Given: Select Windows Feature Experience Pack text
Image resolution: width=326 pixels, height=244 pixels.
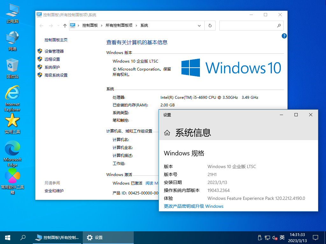Looking at the screenshot, I should click(256, 198).
